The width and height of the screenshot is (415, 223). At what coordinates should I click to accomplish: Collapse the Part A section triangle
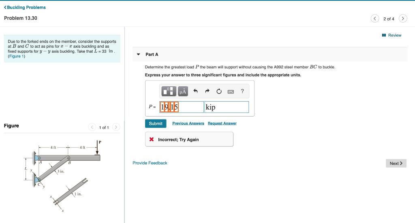click(138, 54)
